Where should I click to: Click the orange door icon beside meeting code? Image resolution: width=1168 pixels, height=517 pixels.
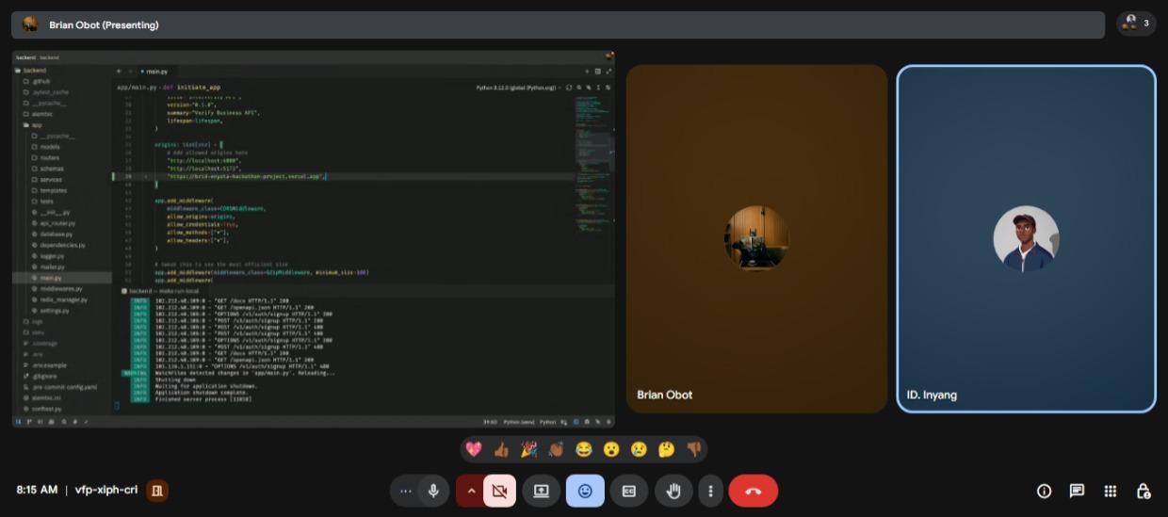tap(157, 490)
